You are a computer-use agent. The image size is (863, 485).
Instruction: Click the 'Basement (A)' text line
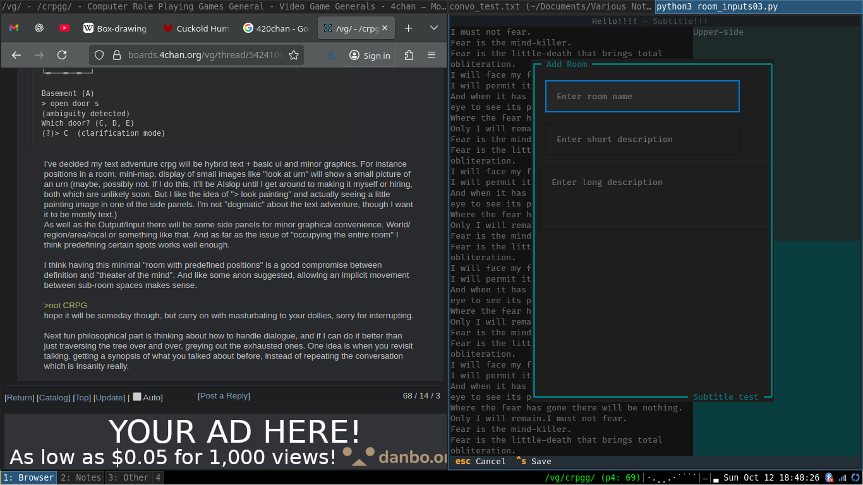68,93
